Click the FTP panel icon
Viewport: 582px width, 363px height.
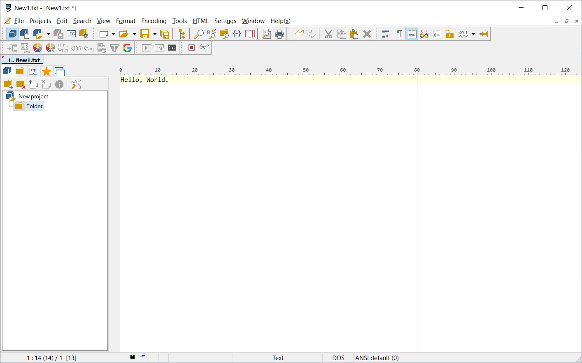(x=33, y=71)
